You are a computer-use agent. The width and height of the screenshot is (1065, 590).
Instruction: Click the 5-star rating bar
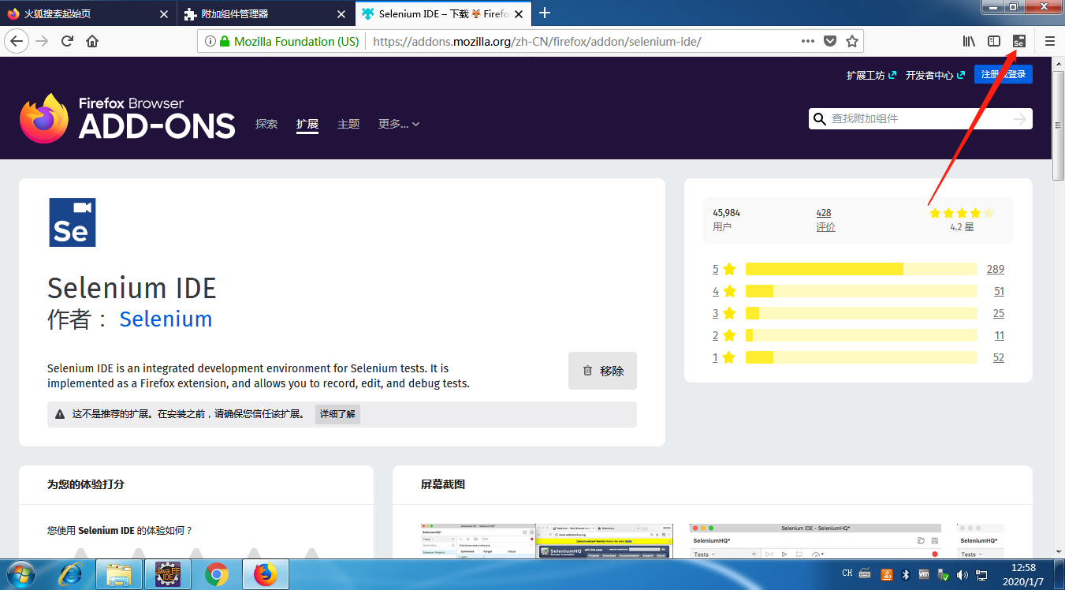point(862,269)
